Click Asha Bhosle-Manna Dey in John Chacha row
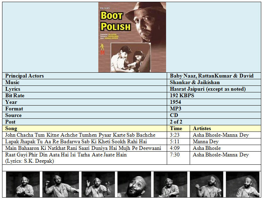This screenshot has height=199, width=263. pos(221,135)
